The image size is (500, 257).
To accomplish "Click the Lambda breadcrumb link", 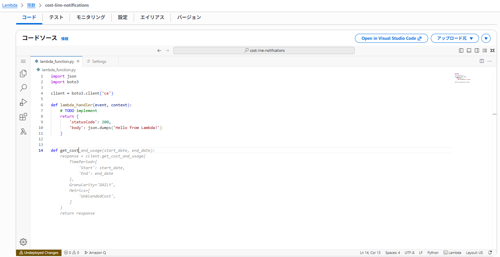I will coord(10,5).
